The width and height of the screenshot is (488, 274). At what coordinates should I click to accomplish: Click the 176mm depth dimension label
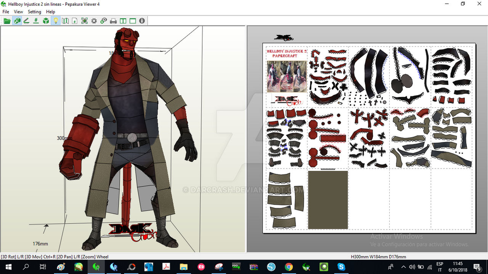tap(40, 244)
